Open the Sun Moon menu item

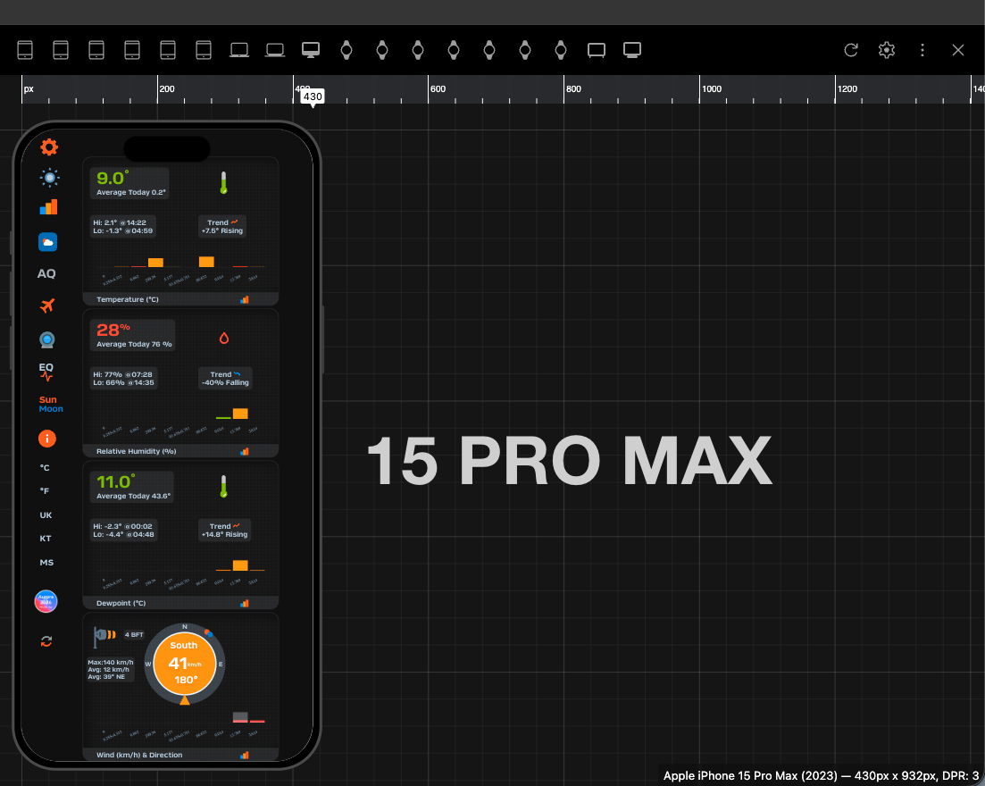pos(51,404)
